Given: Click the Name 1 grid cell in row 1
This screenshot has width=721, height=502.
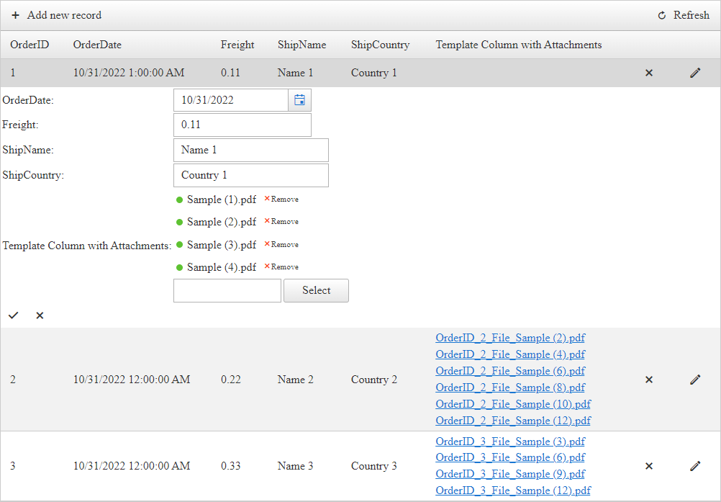Looking at the screenshot, I should (x=296, y=73).
